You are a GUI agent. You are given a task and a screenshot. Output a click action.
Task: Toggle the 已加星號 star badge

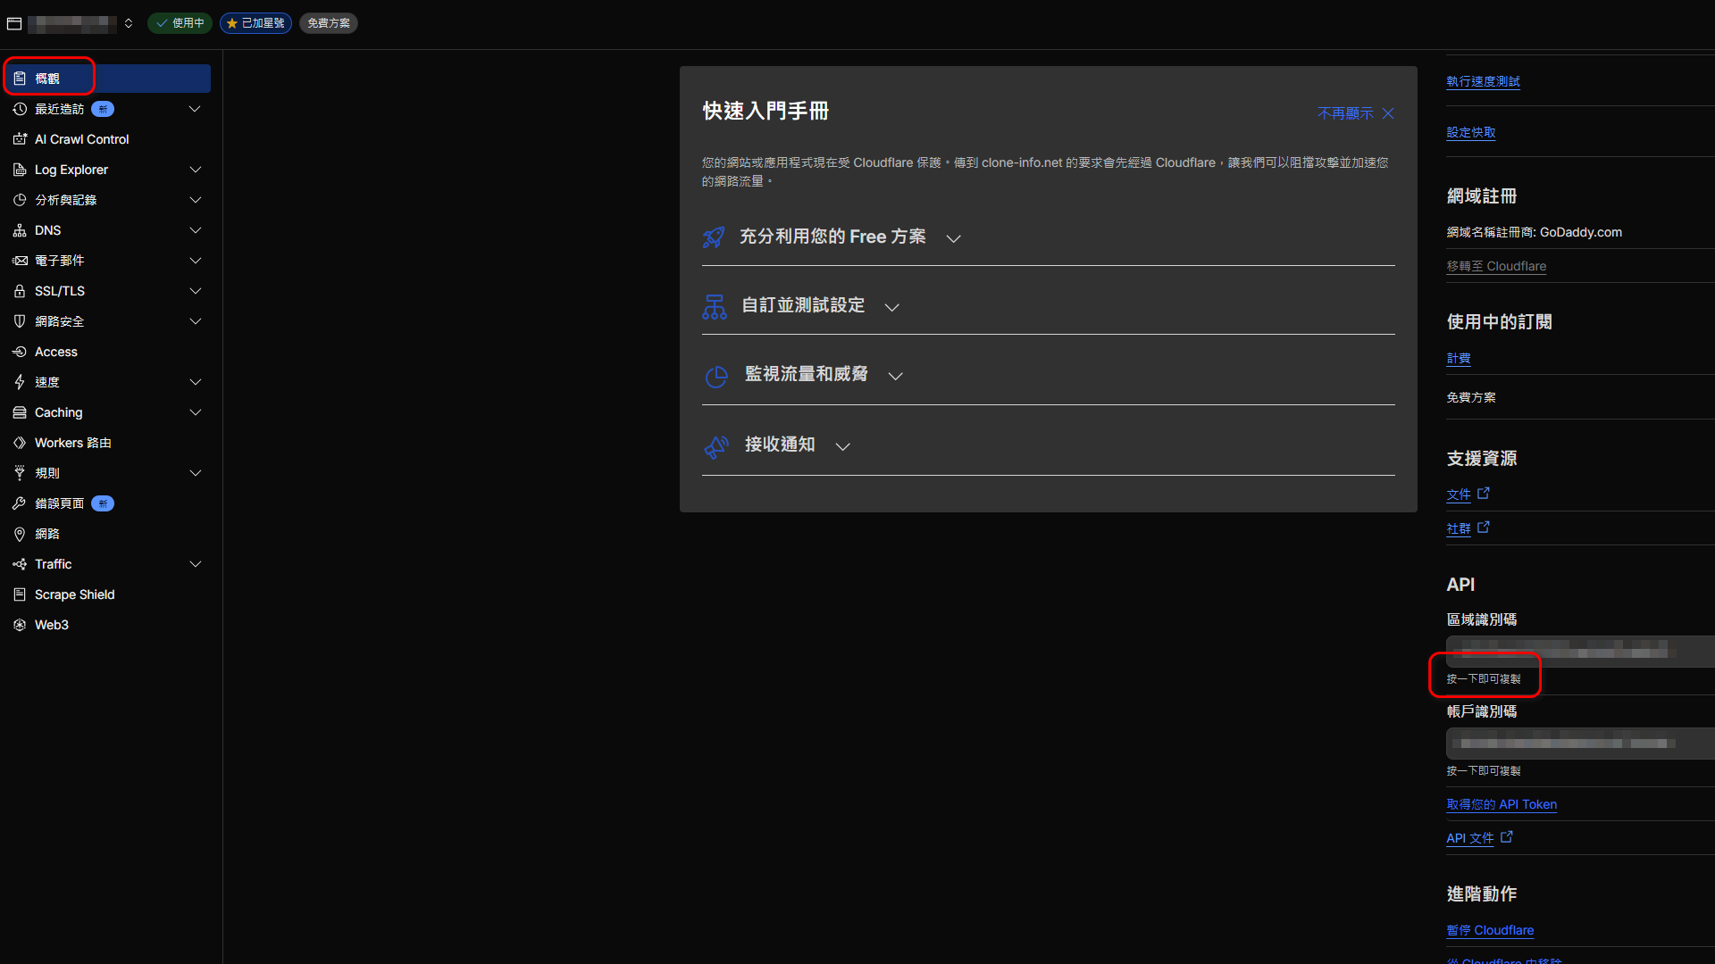pos(255,23)
